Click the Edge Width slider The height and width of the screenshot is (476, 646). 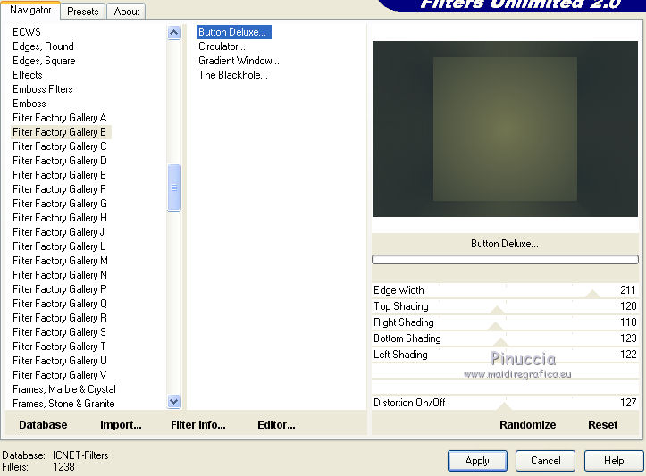coord(505,290)
